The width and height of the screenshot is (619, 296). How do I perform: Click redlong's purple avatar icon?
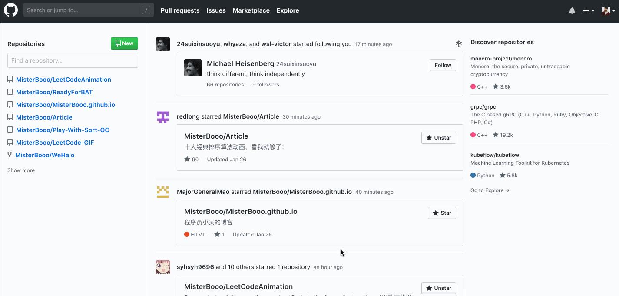[x=163, y=117]
